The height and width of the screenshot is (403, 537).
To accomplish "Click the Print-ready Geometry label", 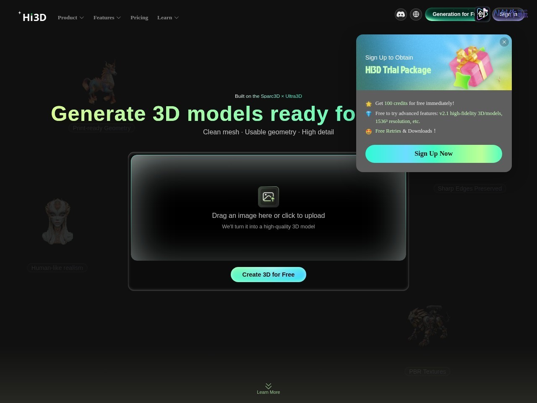I will (102, 128).
